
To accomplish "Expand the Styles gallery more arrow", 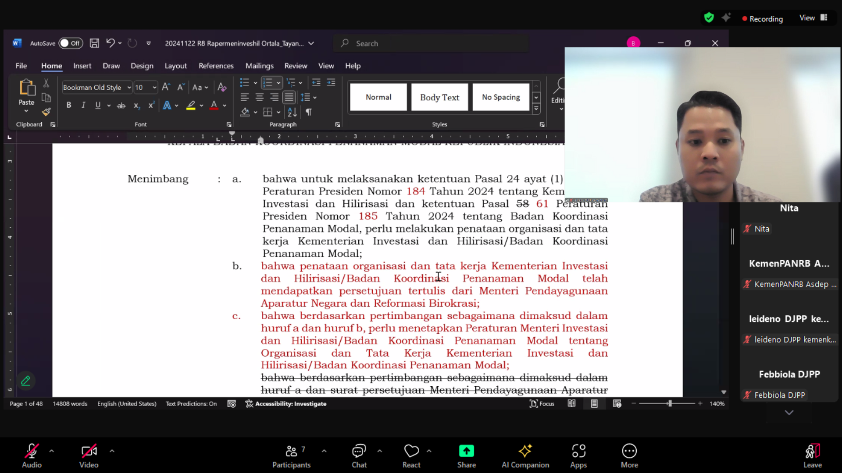I will click(x=536, y=109).
